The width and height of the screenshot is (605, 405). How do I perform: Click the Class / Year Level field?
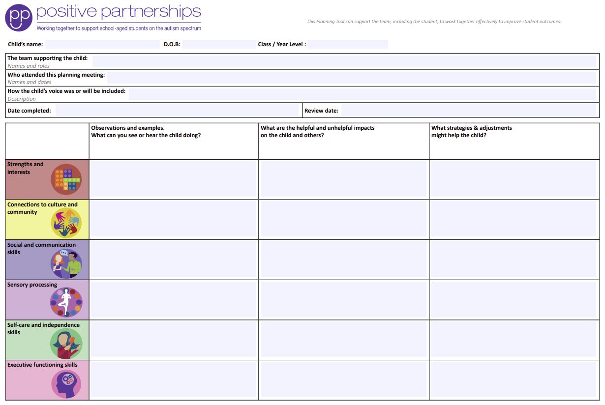[348, 44]
